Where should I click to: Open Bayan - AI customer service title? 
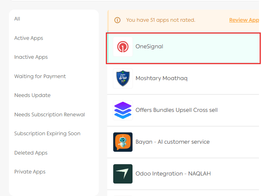tap(172, 142)
